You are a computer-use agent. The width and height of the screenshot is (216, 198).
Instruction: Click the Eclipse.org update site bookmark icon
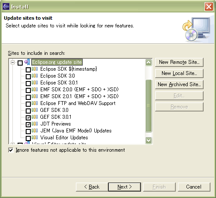pos(27,62)
